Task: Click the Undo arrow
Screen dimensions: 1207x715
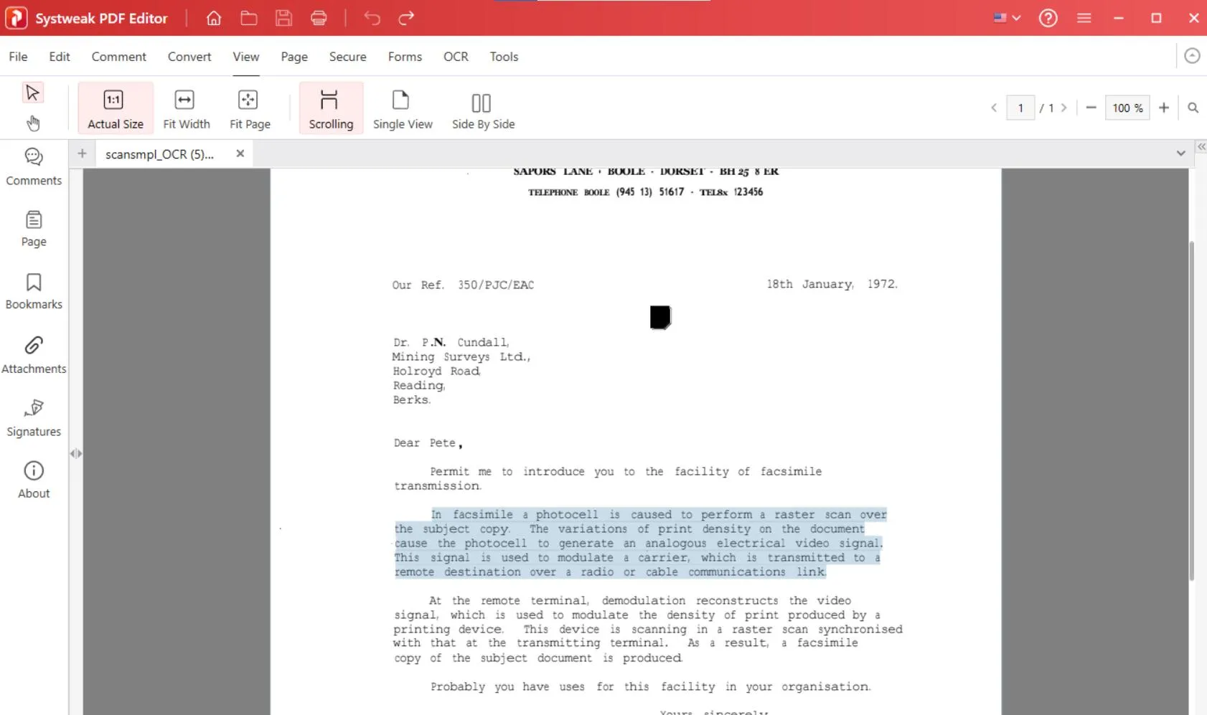Action: (372, 18)
